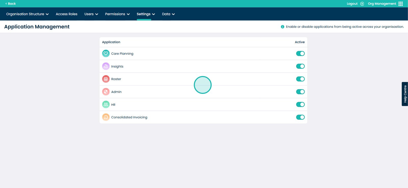Screen dimensions: 408x188
Task: Expand the Permissions dropdown menu
Action: pos(117,14)
